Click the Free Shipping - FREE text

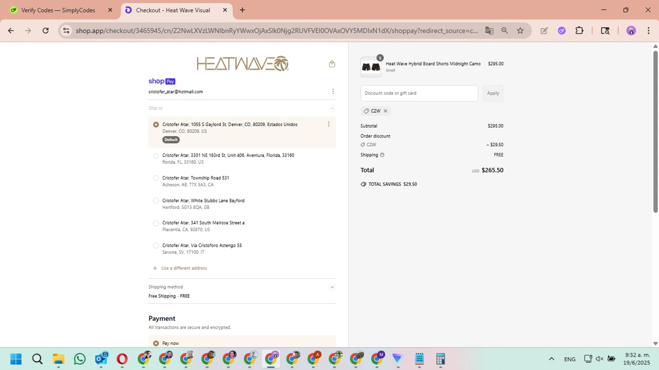[x=169, y=296]
